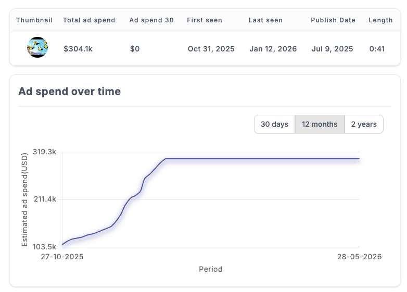Select the 12 months range

320,124
